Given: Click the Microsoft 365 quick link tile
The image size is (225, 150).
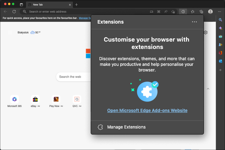Looking at the screenshot, I should (x=14, y=101).
